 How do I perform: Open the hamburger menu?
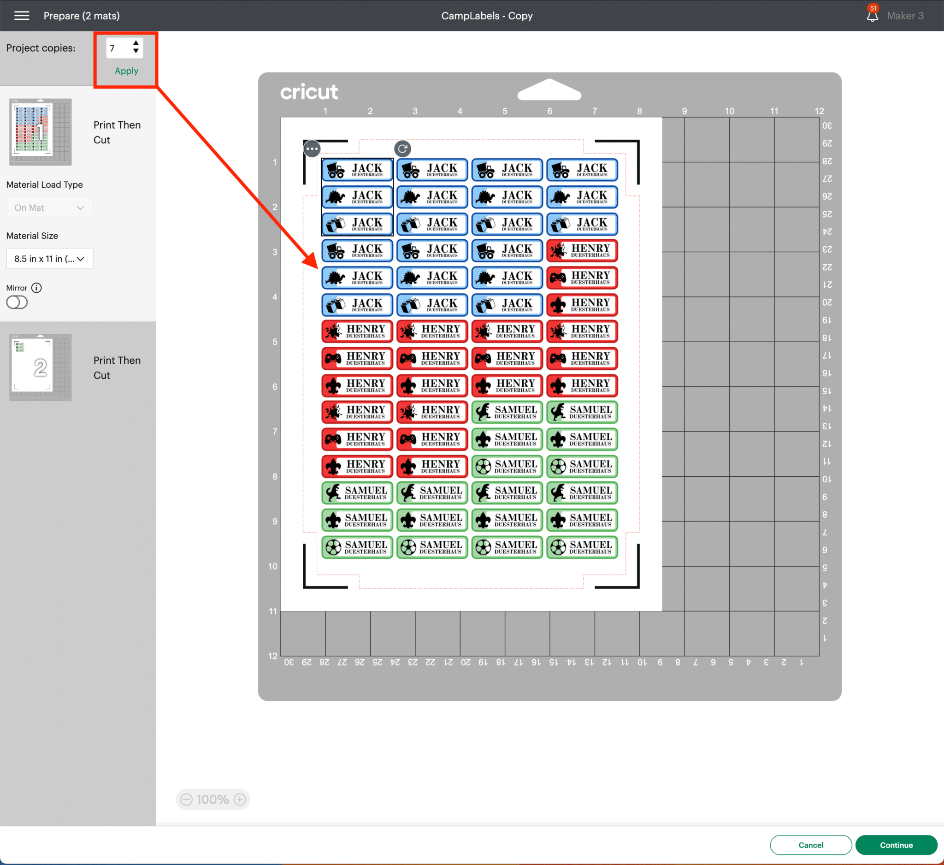(x=22, y=16)
